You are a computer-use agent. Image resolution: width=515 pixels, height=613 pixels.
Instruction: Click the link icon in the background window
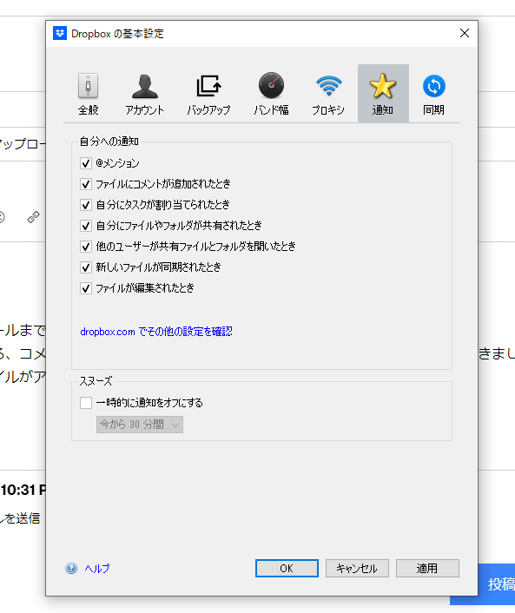tap(33, 217)
